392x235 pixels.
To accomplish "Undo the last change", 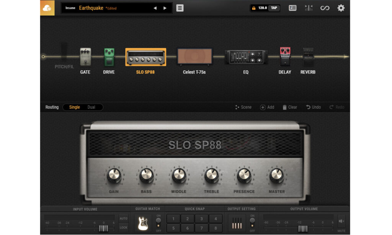I will click(x=314, y=107).
